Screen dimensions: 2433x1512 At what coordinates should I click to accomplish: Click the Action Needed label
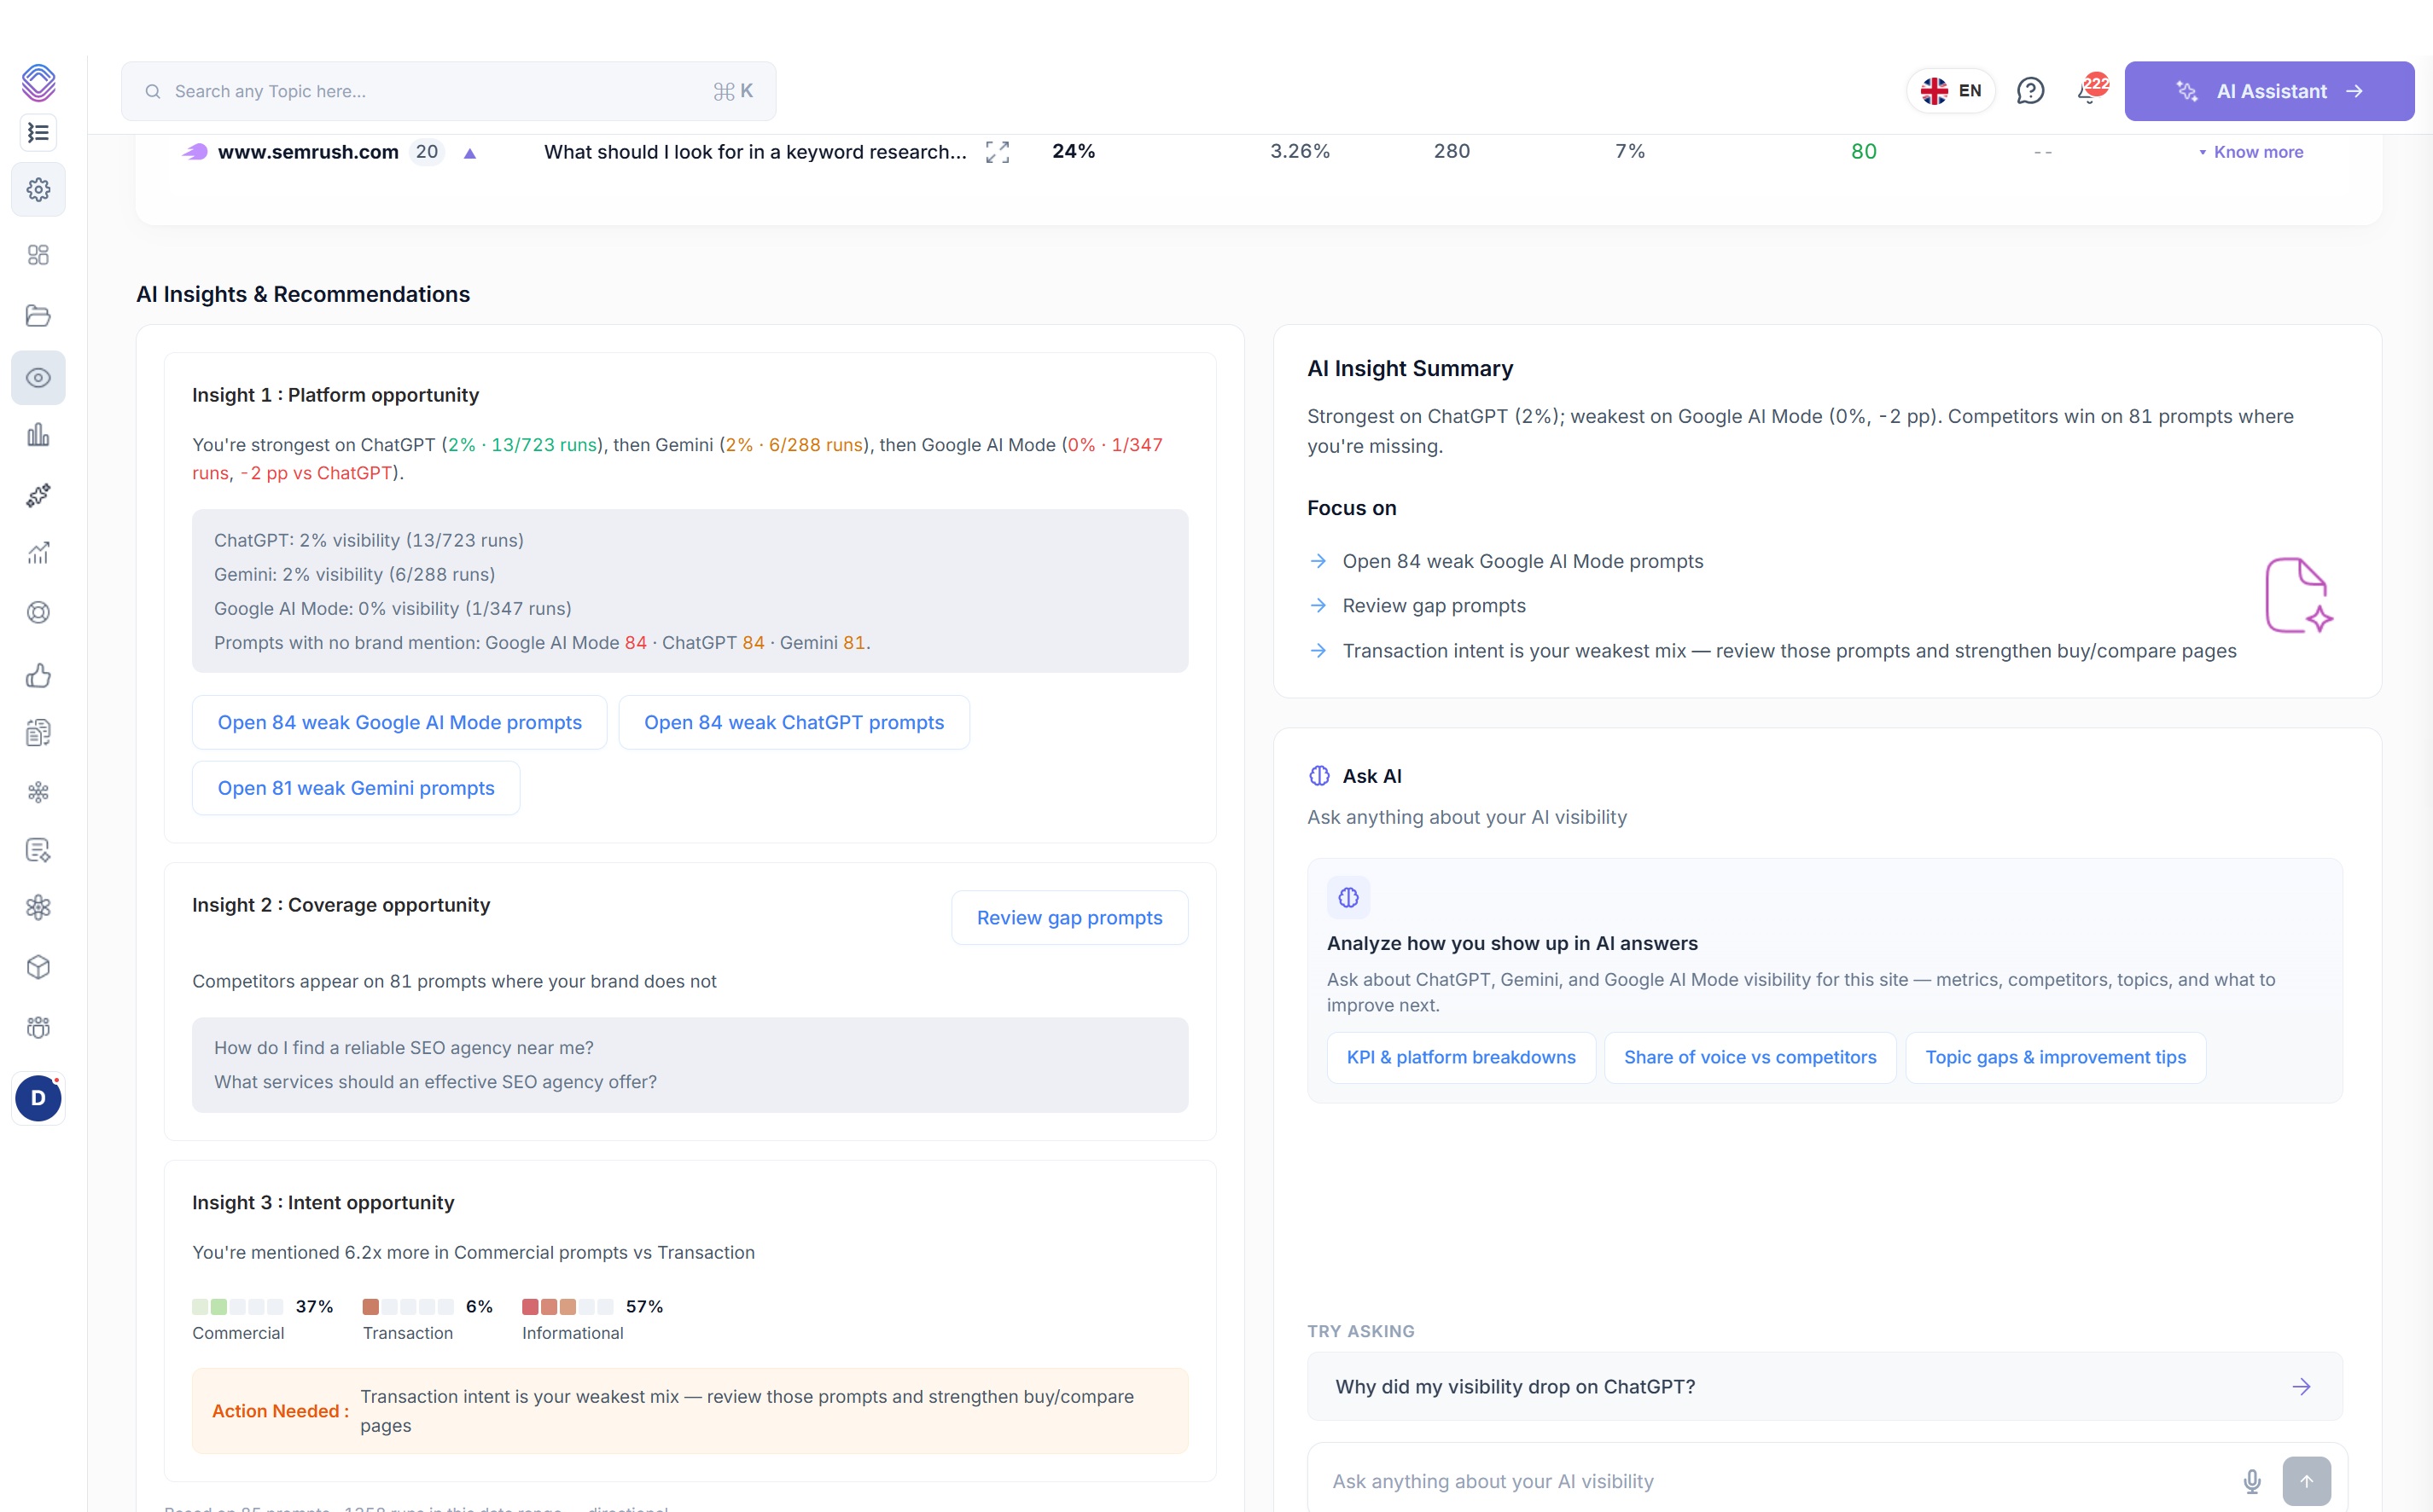280,1411
